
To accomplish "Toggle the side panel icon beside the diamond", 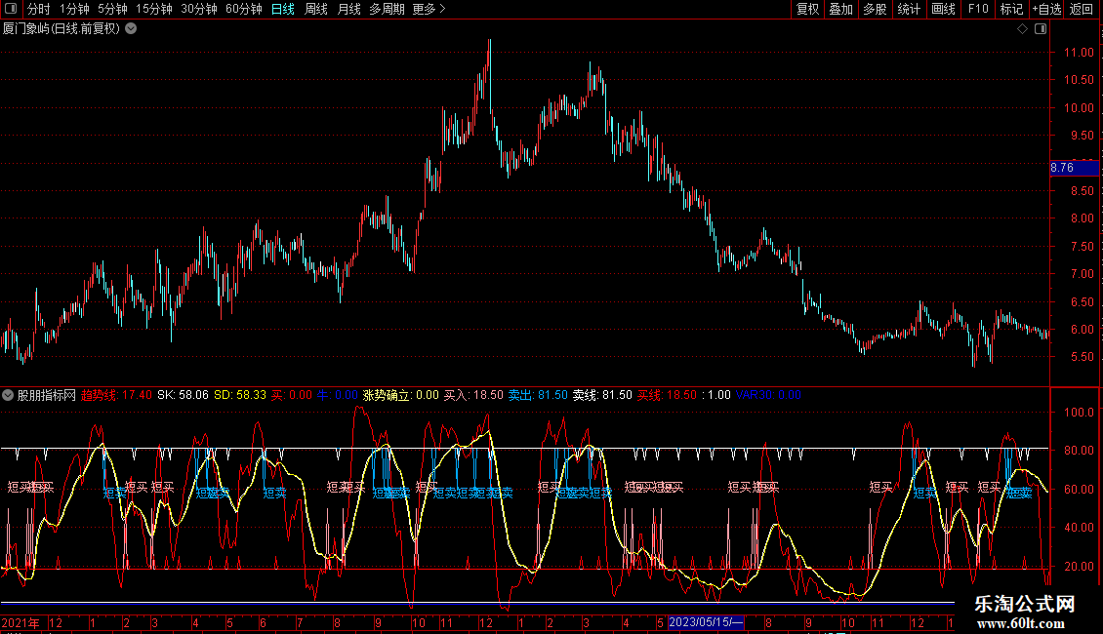I will 1040,29.
